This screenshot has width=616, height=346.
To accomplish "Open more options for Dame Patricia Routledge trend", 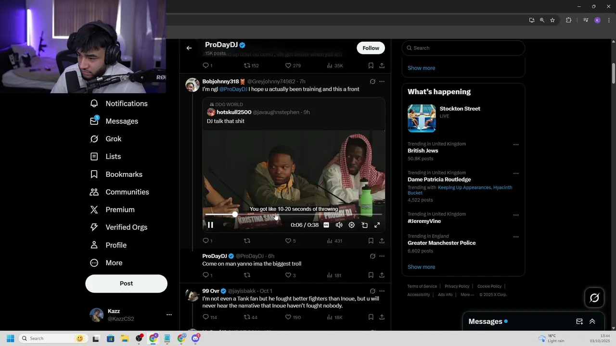I will point(516,173).
